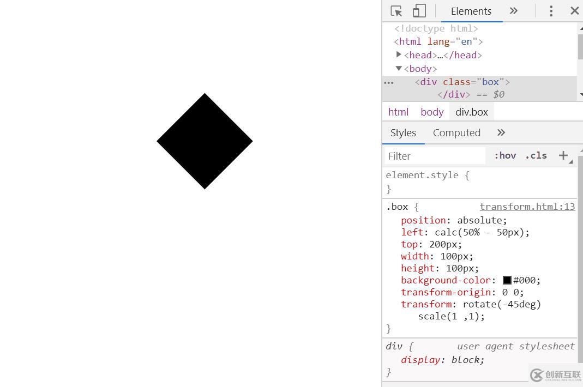Open the transform.html:13 source link
The image size is (583, 387).
tap(527, 207)
